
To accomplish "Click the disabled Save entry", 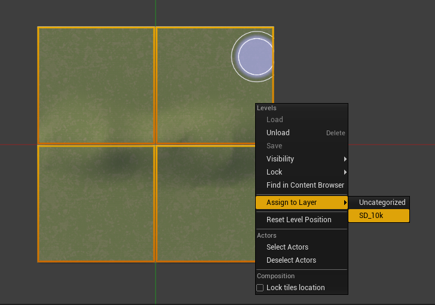I will [302, 146].
